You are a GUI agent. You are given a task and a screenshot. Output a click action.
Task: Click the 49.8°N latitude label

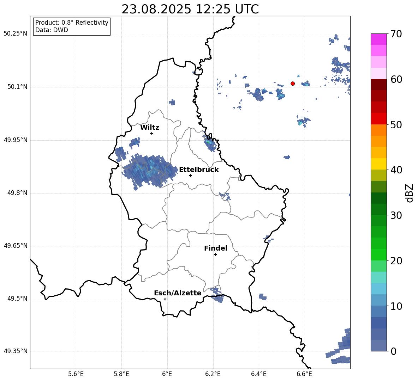(17, 193)
